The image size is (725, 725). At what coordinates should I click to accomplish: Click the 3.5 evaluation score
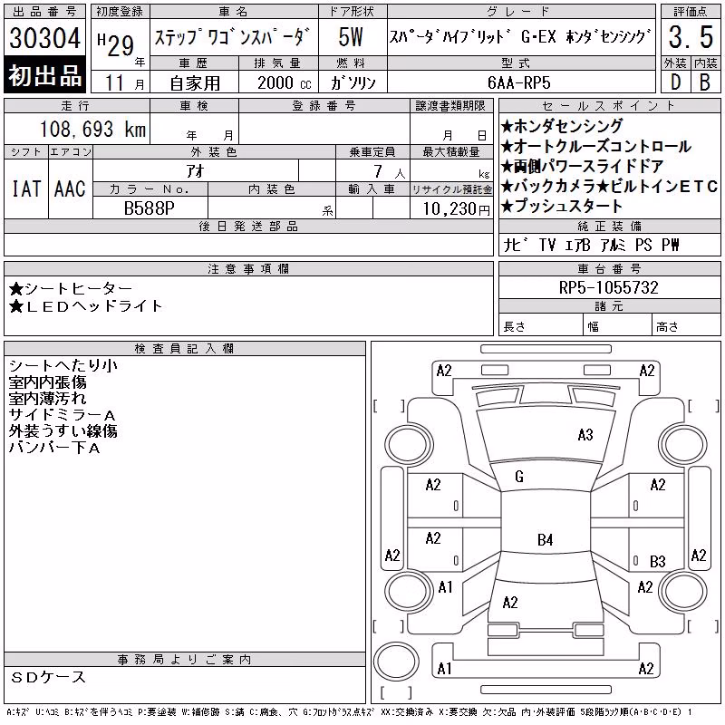pos(691,37)
